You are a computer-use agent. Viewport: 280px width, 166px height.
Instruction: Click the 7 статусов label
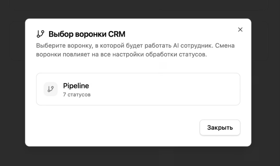point(77,95)
